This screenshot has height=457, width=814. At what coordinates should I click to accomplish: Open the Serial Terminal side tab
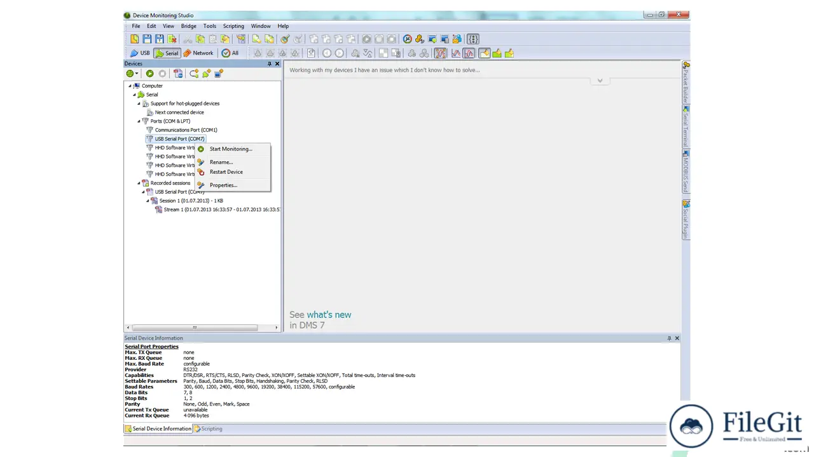686,127
